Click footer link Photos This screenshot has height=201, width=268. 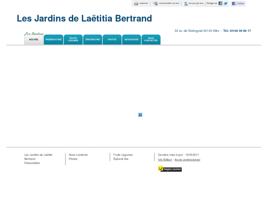tap(73, 159)
